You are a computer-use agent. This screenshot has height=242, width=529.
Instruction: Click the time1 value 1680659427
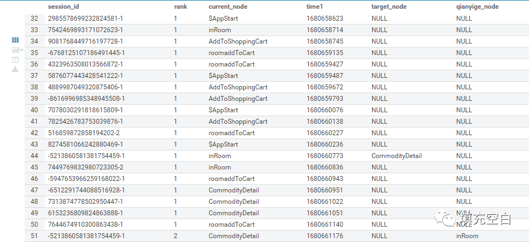(x=325, y=64)
